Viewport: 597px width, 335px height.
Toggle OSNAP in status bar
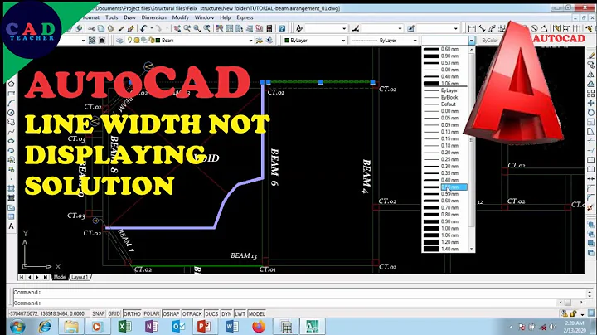point(171,313)
